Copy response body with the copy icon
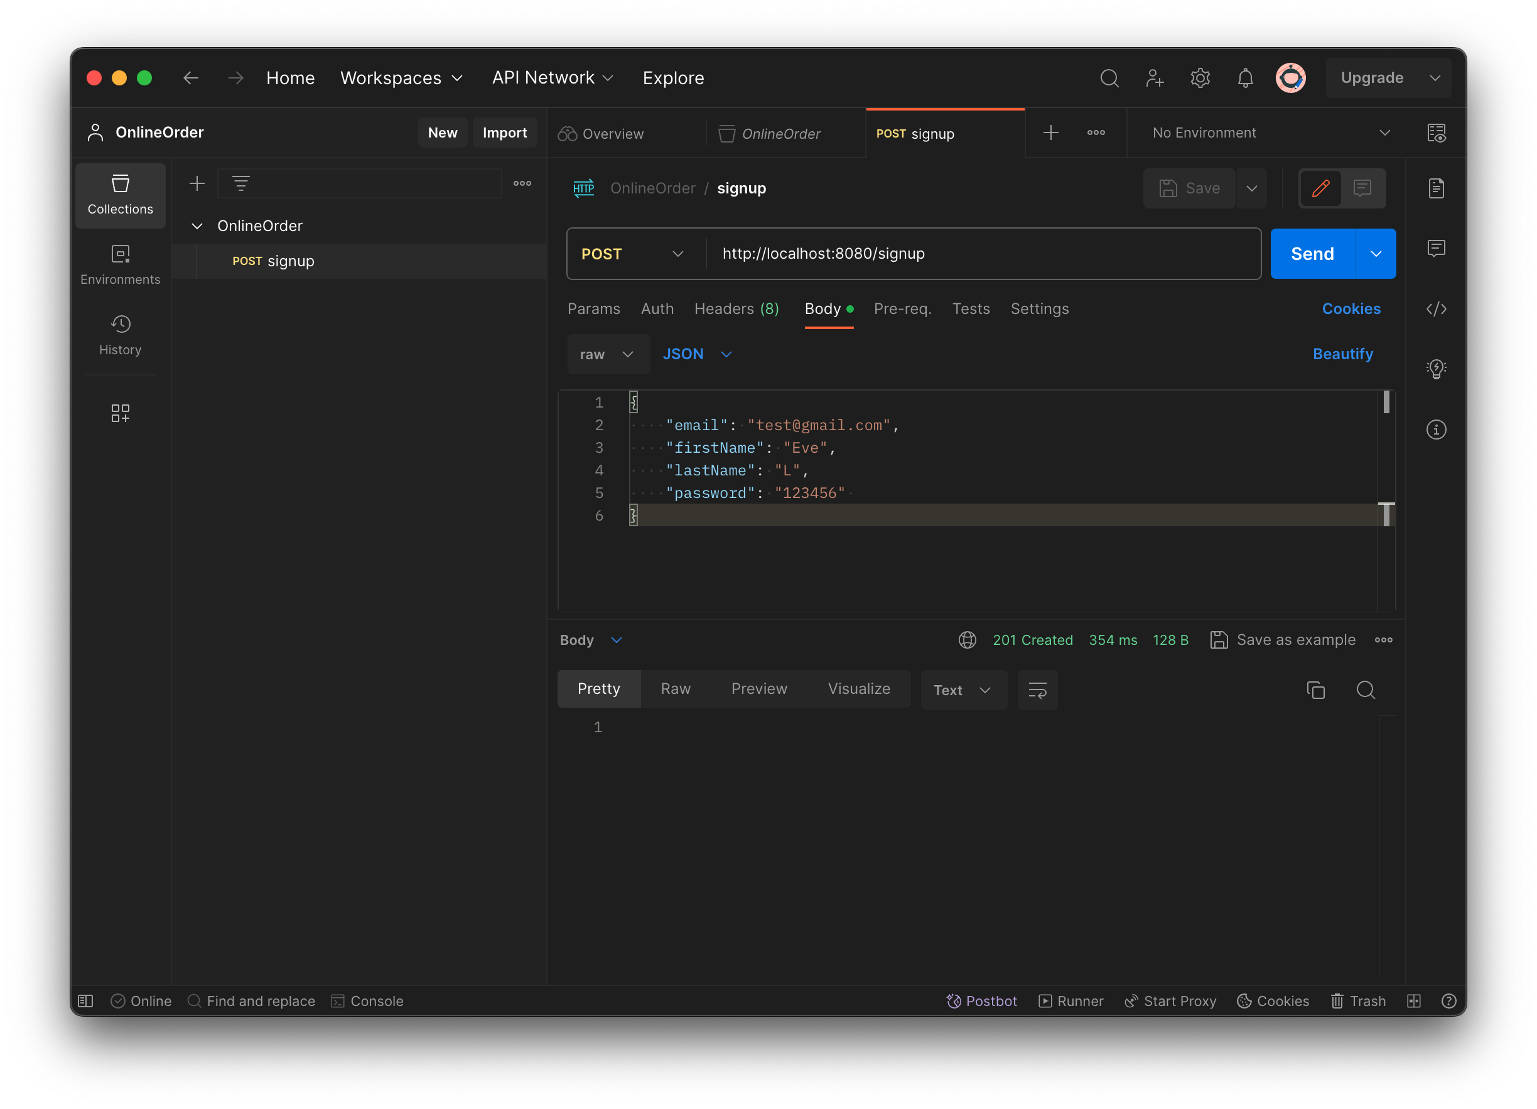Viewport: 1537px width, 1109px height. 1315,690
